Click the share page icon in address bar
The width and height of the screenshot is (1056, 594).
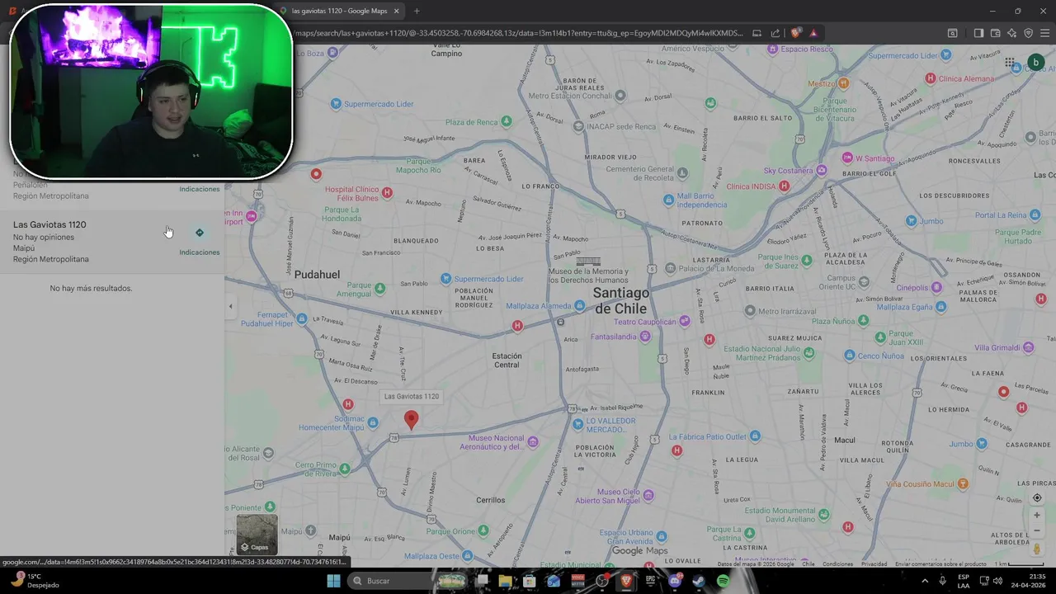click(775, 33)
